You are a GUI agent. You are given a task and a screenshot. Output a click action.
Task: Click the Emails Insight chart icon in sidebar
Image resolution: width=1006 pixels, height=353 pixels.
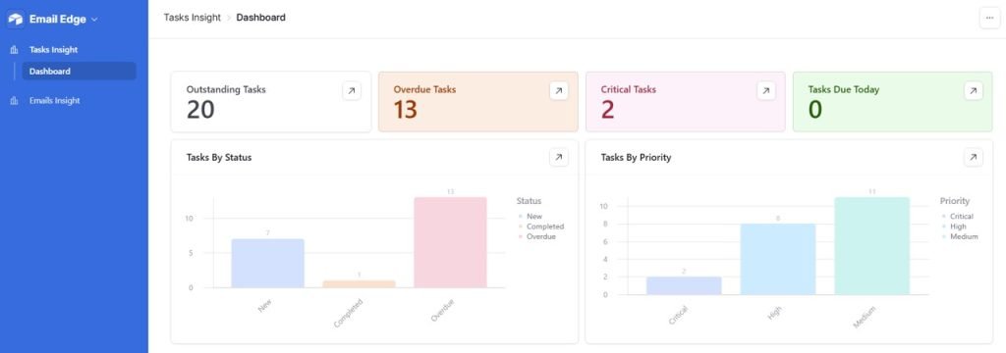(14, 101)
